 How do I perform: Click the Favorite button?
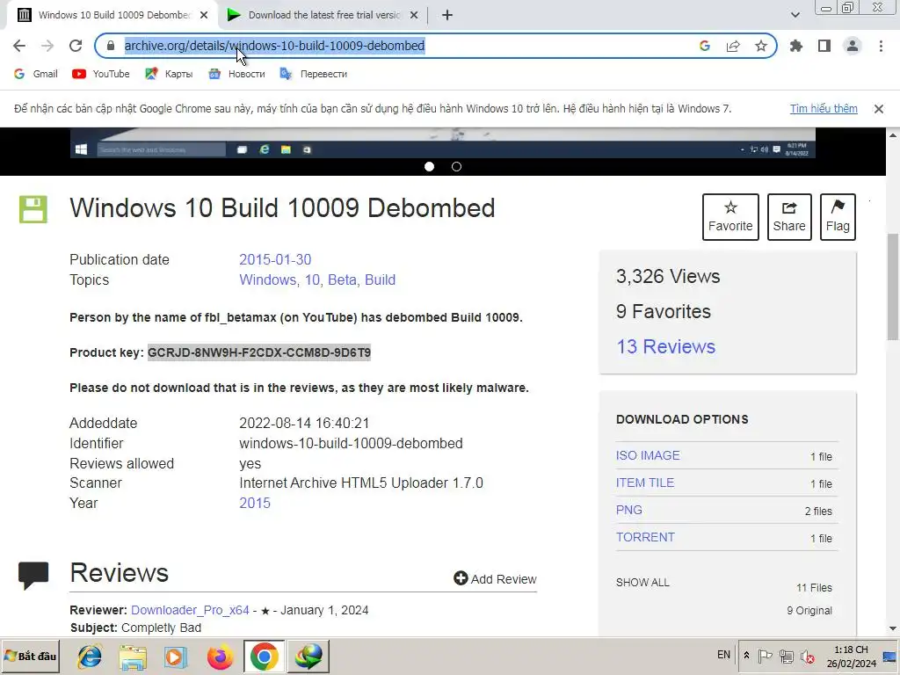(x=730, y=217)
